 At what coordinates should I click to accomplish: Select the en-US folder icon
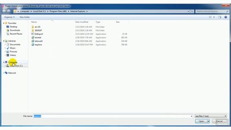pyautogui.click(x=33, y=27)
